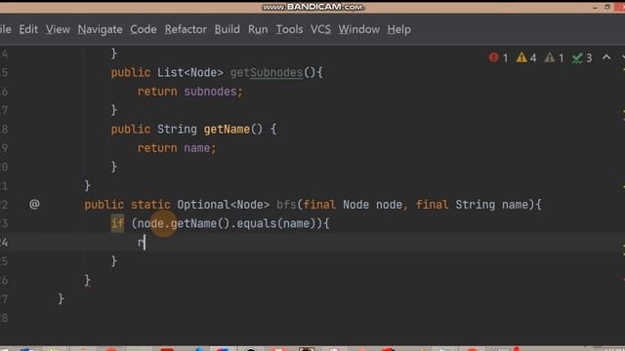Click the red error indicator showing 1
625x351 pixels.
(x=498, y=58)
